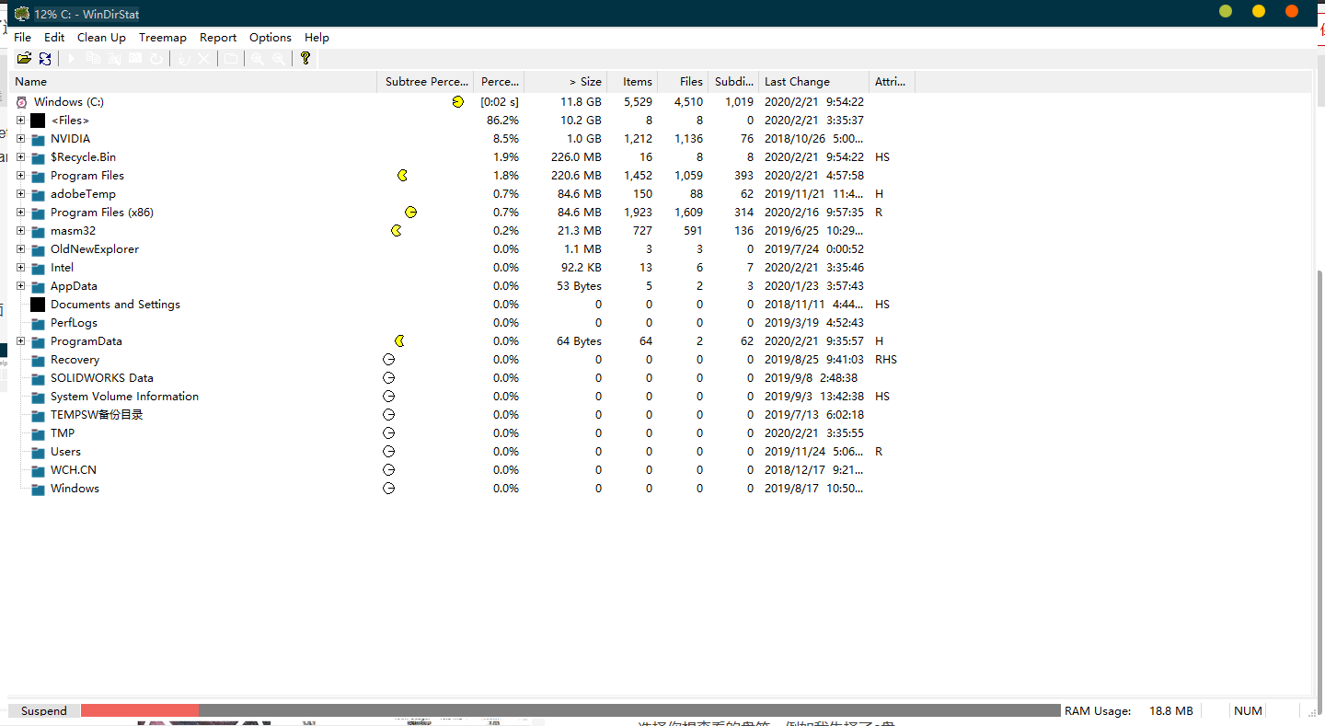Viewport: 1325px width, 726px height.
Task: Sort by the Last Change column header
Action: coord(813,82)
